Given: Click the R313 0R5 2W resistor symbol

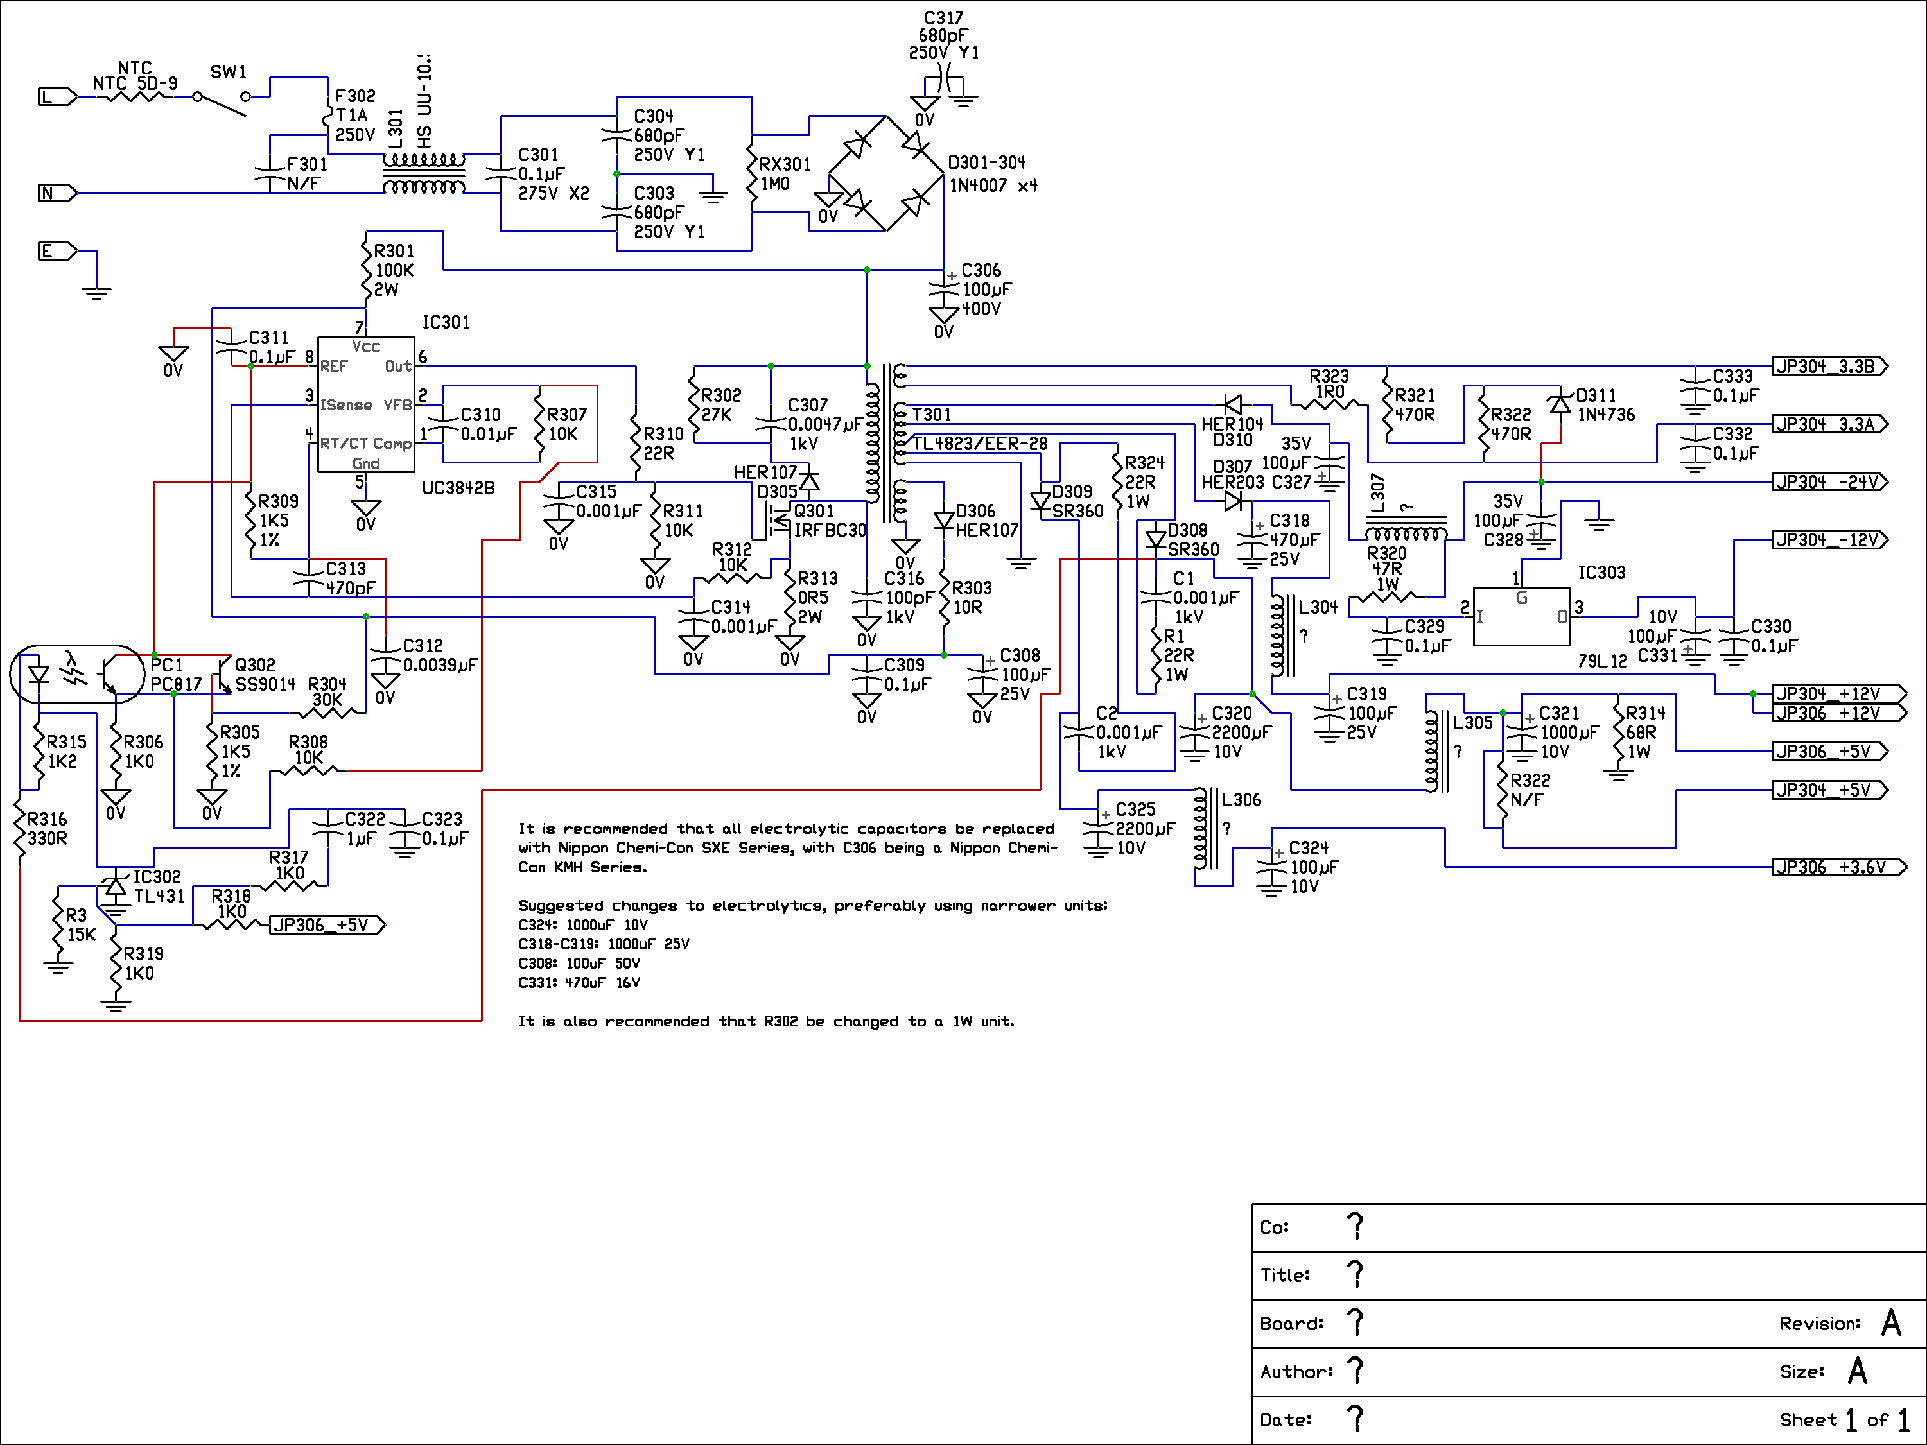Looking at the screenshot, I should [x=789, y=598].
